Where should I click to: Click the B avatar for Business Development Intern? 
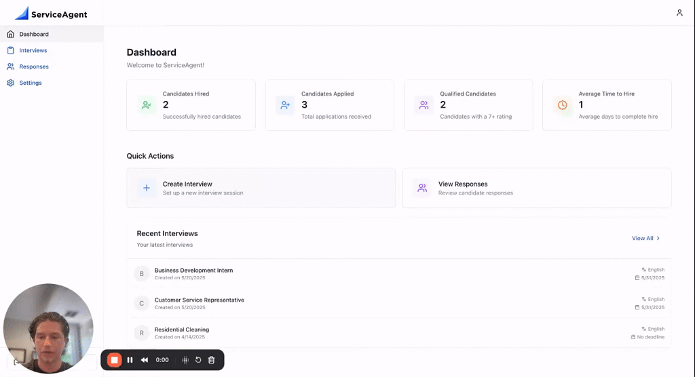click(x=141, y=274)
